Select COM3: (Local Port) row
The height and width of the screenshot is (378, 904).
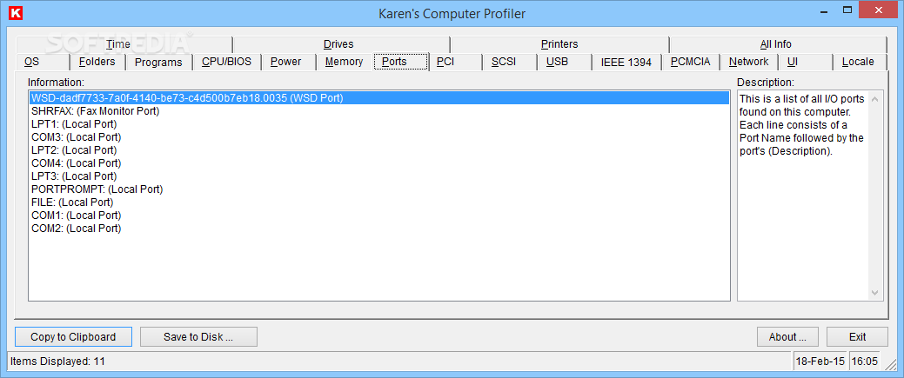pyautogui.click(x=378, y=137)
